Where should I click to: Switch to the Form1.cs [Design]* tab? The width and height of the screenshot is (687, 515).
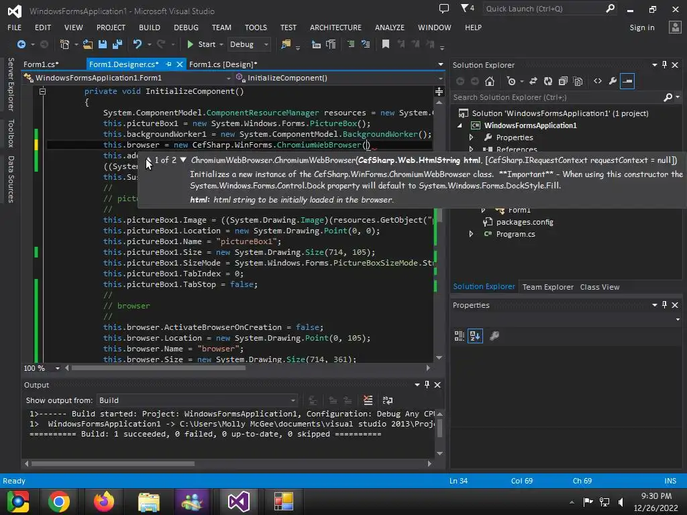(x=223, y=64)
